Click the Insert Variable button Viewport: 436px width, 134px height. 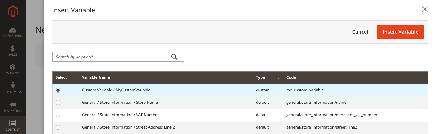point(400,32)
